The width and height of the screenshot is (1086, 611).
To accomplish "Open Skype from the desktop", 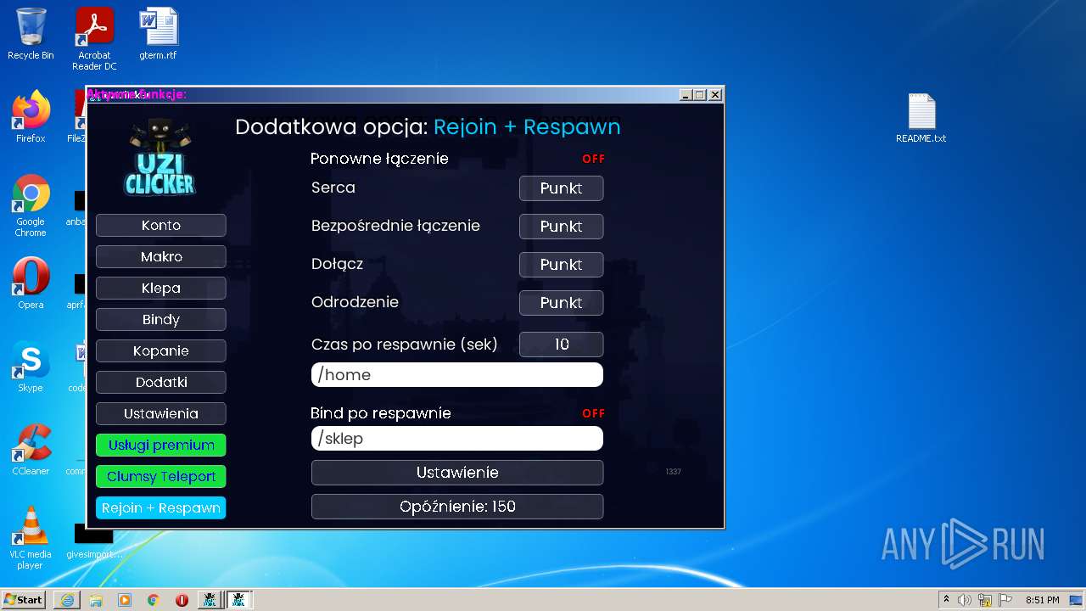I will (31, 366).
